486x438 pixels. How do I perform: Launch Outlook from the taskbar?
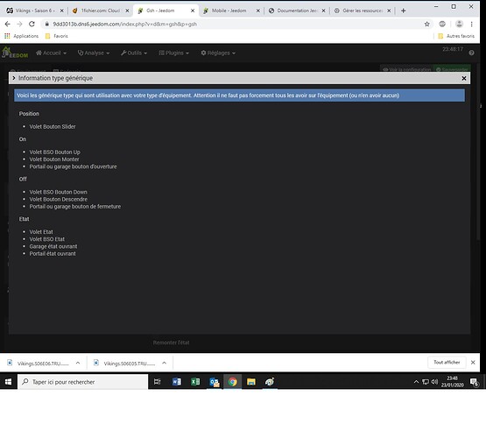215,382
